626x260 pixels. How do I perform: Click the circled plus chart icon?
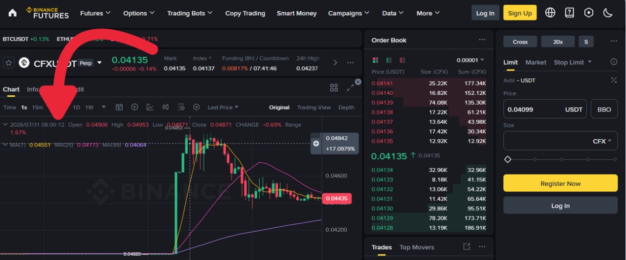pyautogui.click(x=134, y=107)
